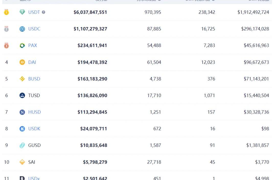This screenshot has height=180, width=276.
Task: Click the SAI diamond logo icon
Action: tap(22, 162)
